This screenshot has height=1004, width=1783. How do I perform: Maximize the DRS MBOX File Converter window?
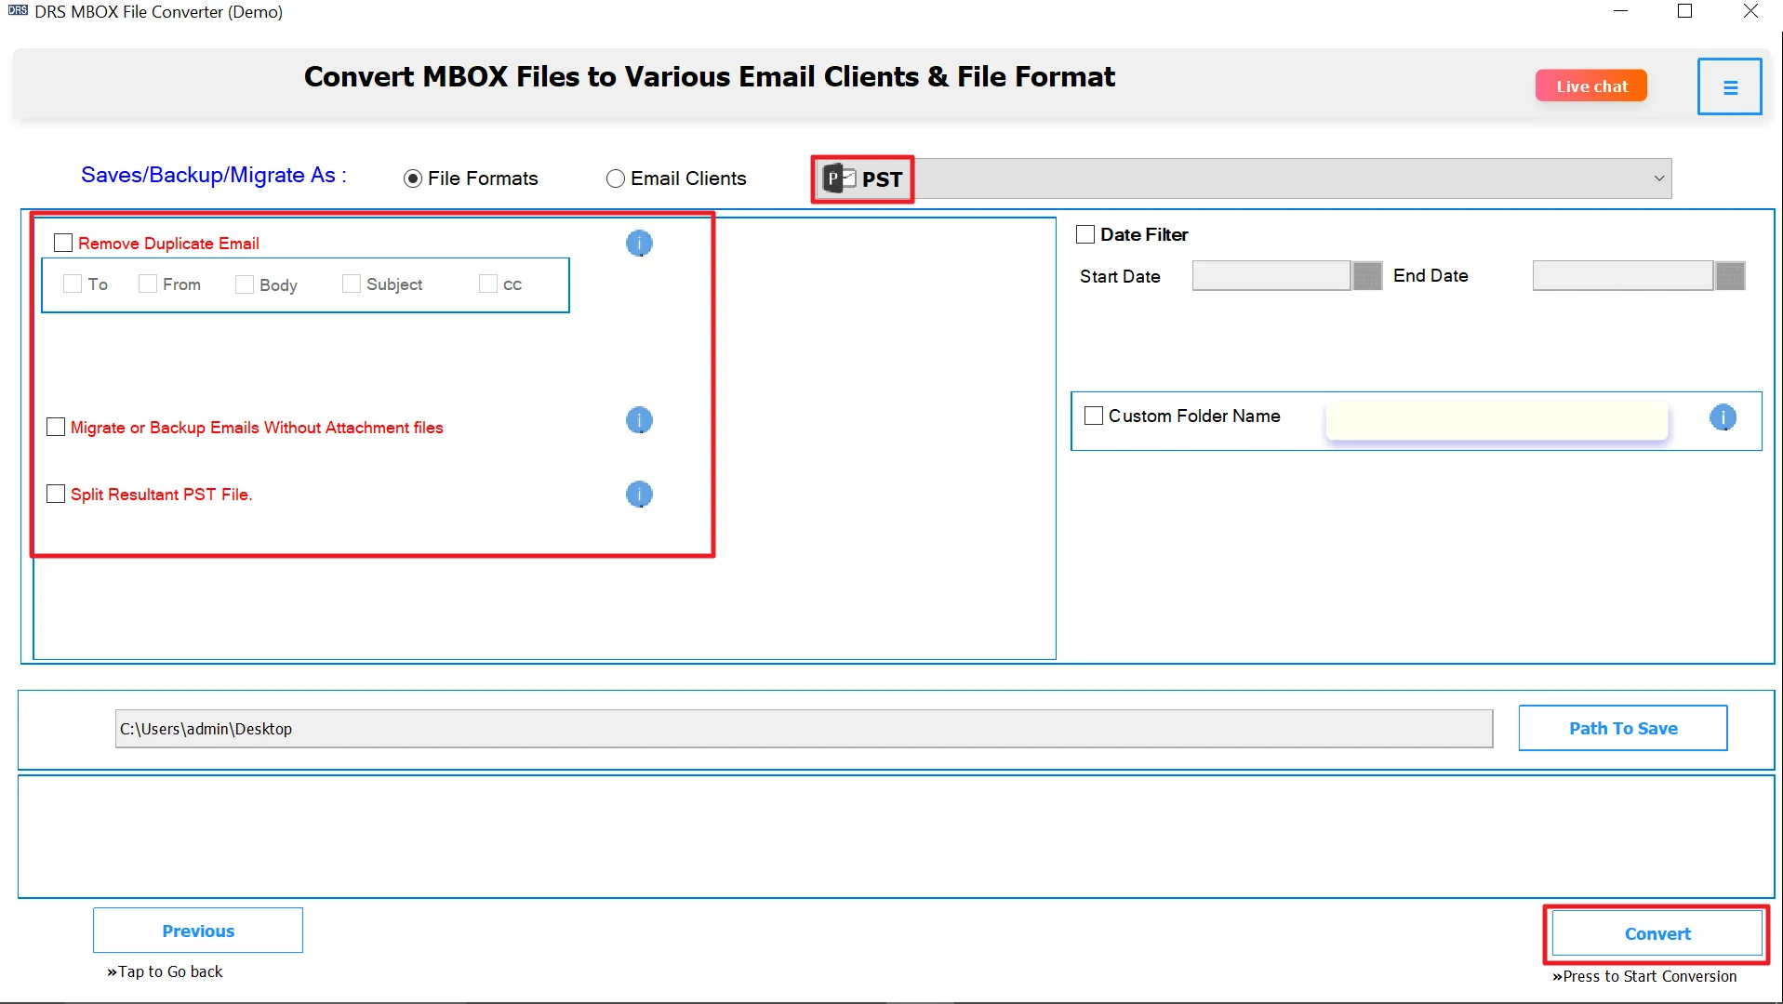1684,11
